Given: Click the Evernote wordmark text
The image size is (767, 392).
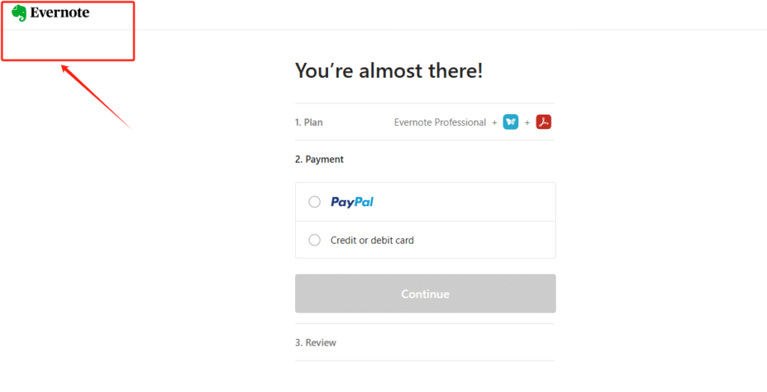Looking at the screenshot, I should 60,13.
